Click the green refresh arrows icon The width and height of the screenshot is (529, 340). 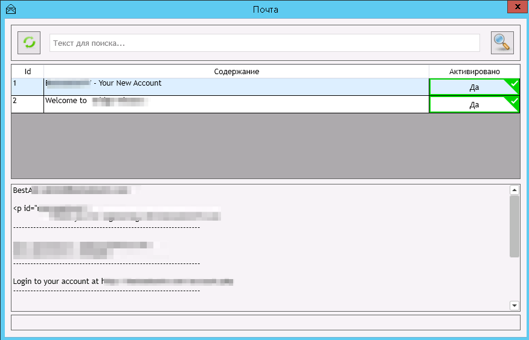click(29, 43)
